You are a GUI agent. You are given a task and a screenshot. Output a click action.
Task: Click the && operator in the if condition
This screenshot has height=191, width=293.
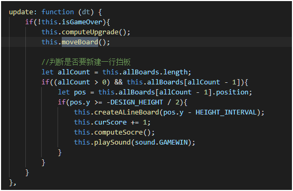[118, 82]
